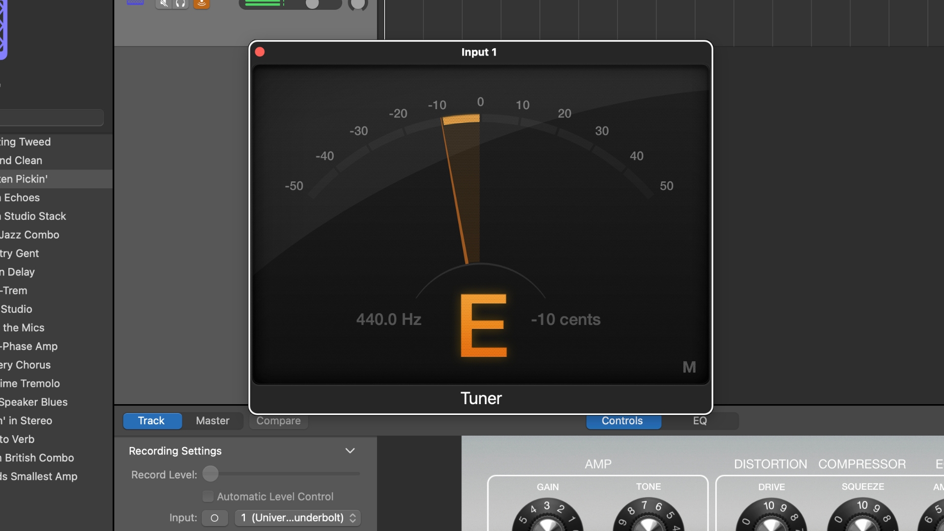The image size is (944, 531).
Task: Toggle the orange input monitoring button
Action: pos(202,4)
